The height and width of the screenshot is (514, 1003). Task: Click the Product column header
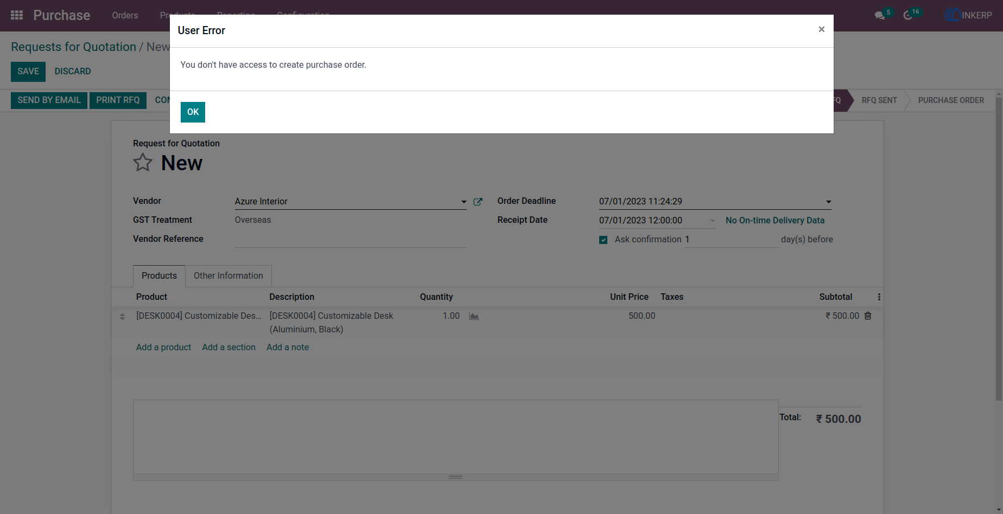(x=151, y=297)
